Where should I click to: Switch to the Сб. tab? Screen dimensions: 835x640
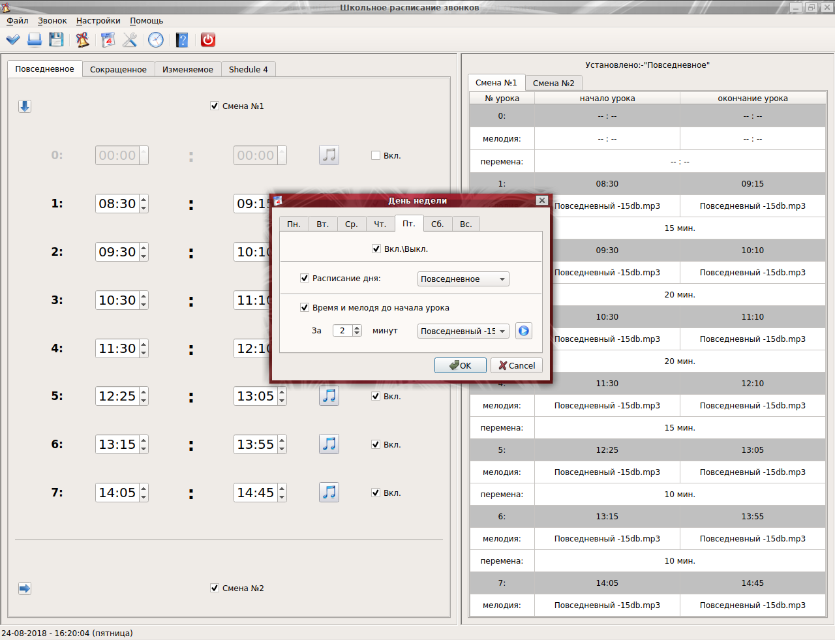click(x=437, y=224)
